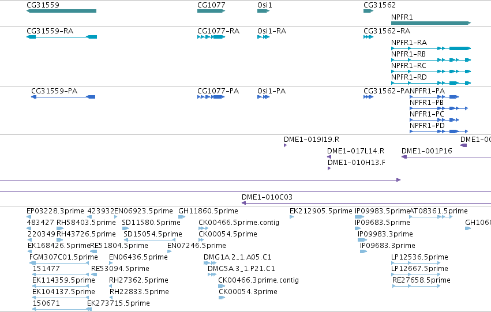The image size is (491, 312).
Task: Click the DMG1A2_1.A05.C1 EST
Action: click(x=210, y=263)
